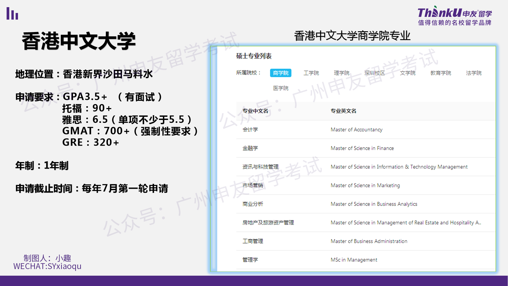Click the 专业中文名 column header
This screenshot has height=286, width=508.
click(255, 111)
